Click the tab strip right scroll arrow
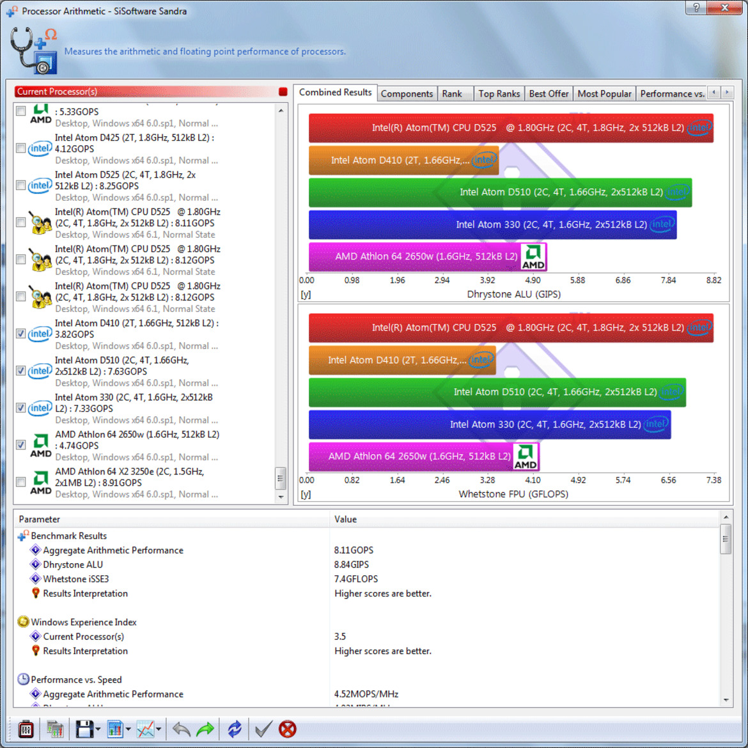748x748 pixels. click(x=727, y=93)
